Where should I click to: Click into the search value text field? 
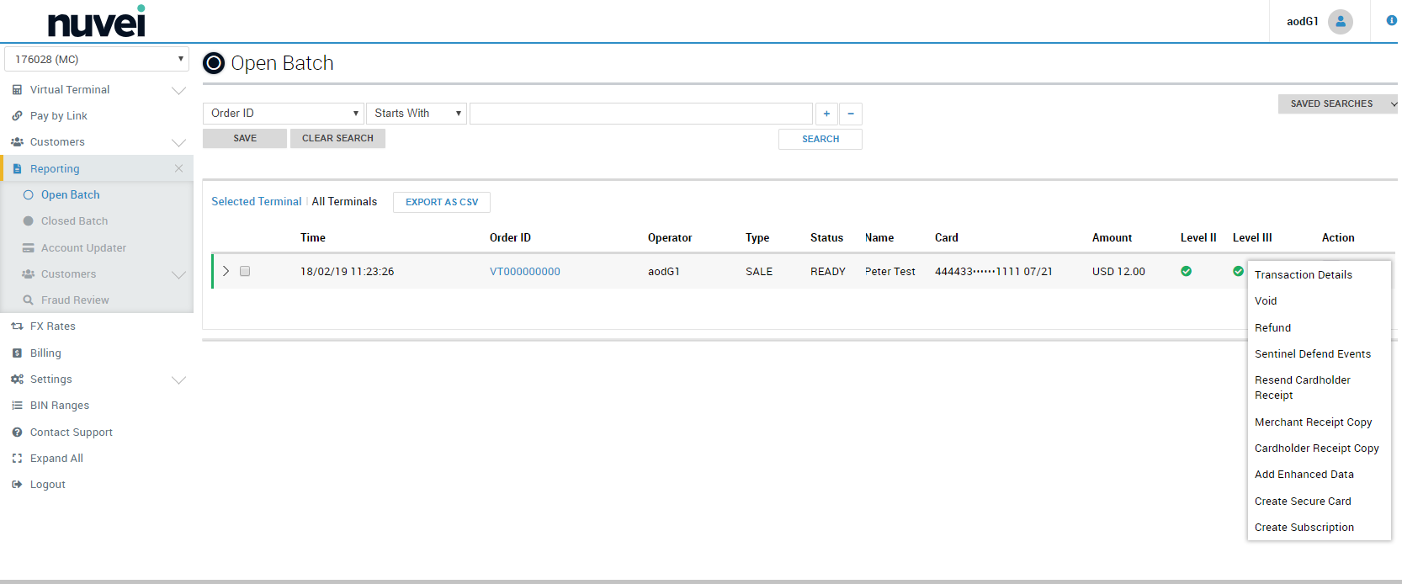pyautogui.click(x=640, y=114)
